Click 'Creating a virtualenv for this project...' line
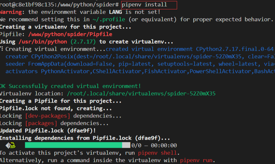This screenshot has height=164, width=275. [65, 27]
